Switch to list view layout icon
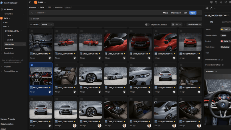Image resolution: width=231 pixels, height=130 pixels. [x=180, y=25]
